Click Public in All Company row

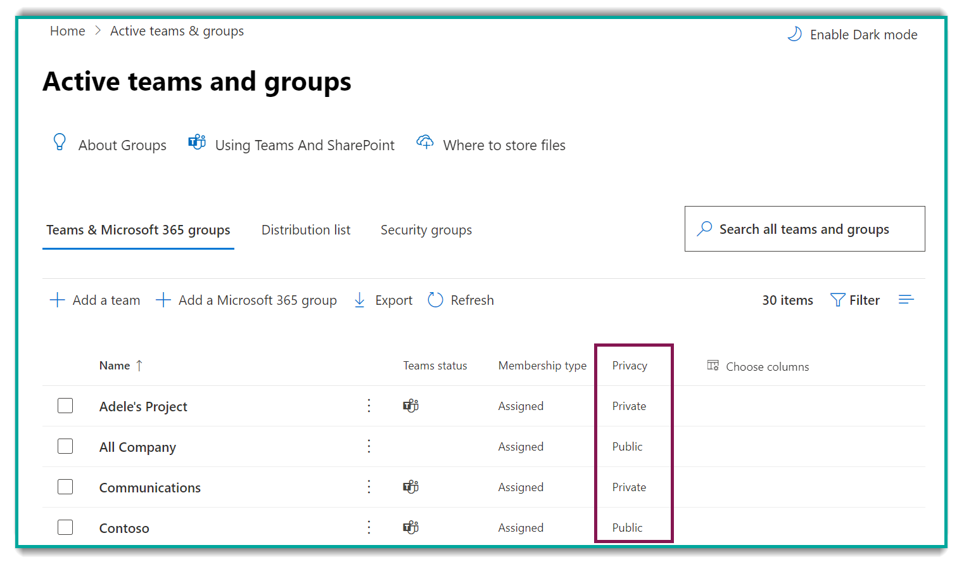[627, 447]
